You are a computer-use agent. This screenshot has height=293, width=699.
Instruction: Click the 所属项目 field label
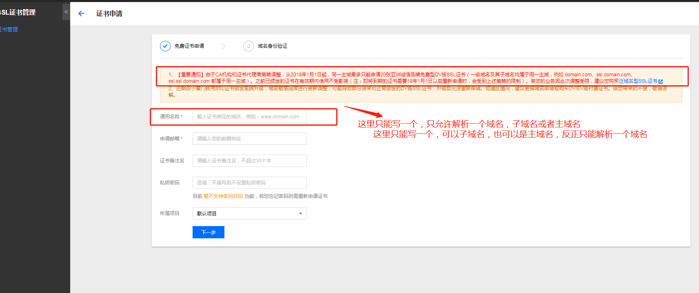[170, 213]
